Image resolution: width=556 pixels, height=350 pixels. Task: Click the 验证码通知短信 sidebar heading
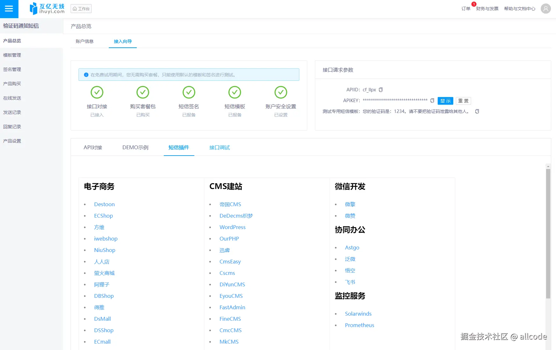point(21,26)
